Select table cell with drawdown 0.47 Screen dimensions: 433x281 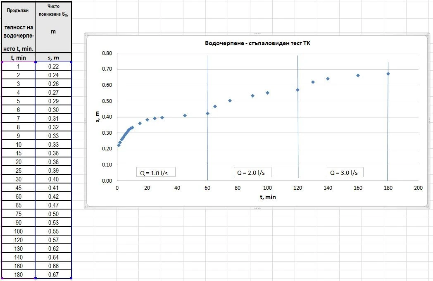(53, 205)
